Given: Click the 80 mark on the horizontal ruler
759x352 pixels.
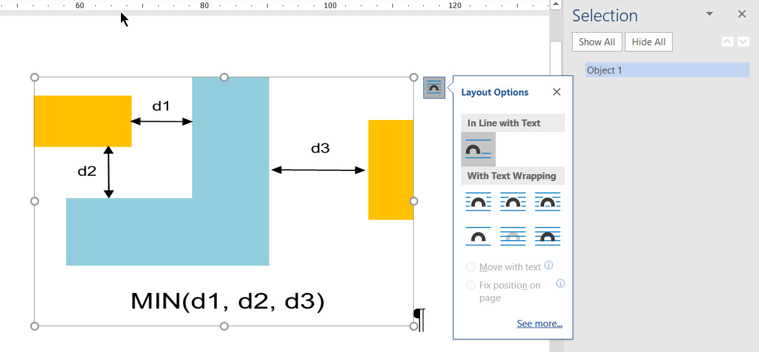Looking at the screenshot, I should [204, 6].
